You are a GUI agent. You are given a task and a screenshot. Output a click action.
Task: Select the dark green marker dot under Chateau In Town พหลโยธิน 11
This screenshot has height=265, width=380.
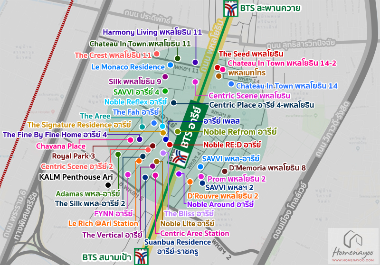click(178, 58)
